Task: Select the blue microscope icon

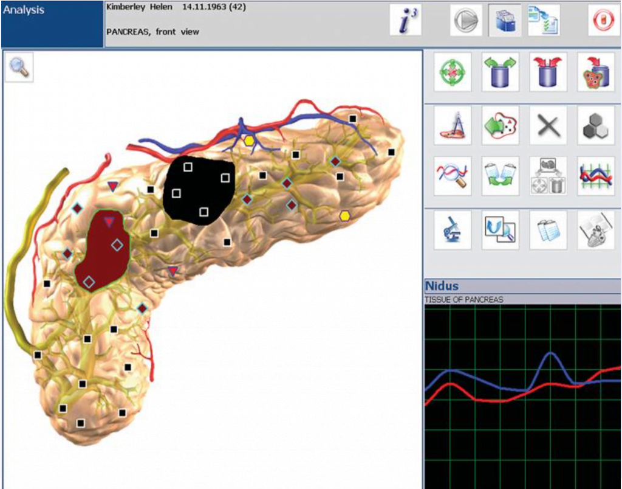Action: click(x=453, y=230)
